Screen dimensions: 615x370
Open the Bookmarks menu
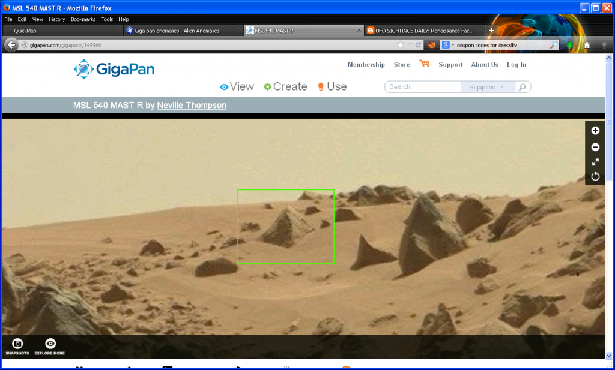[x=83, y=19]
